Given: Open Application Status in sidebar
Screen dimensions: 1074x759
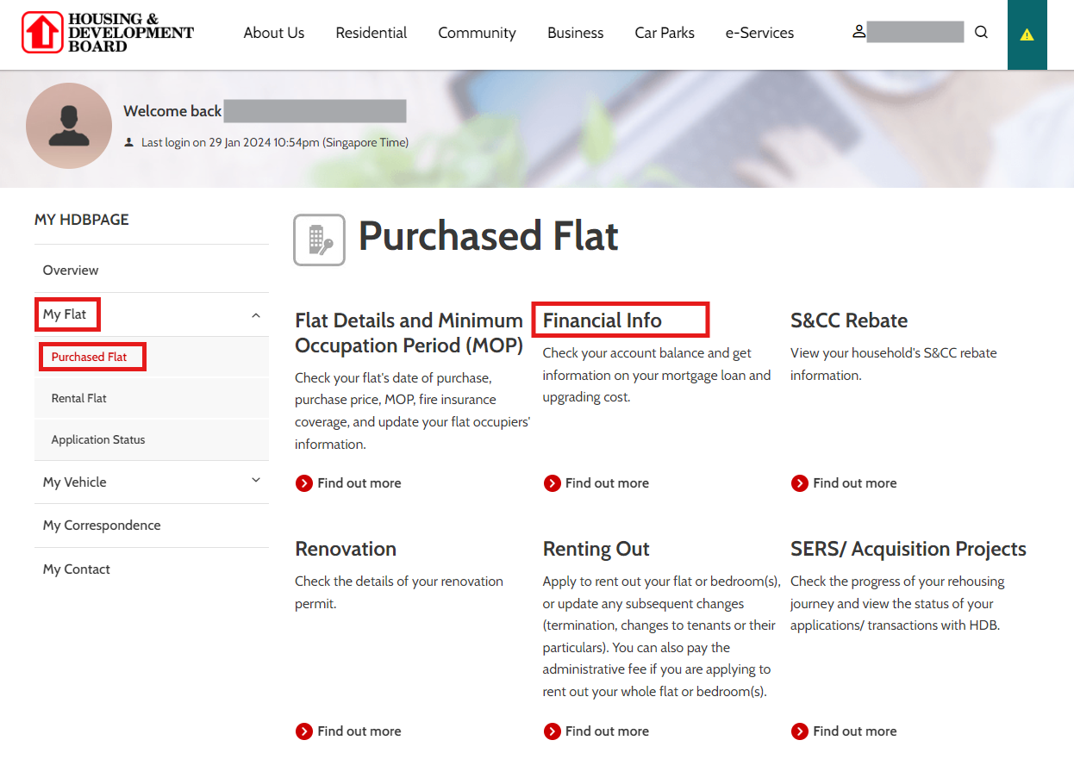Looking at the screenshot, I should click(x=98, y=440).
